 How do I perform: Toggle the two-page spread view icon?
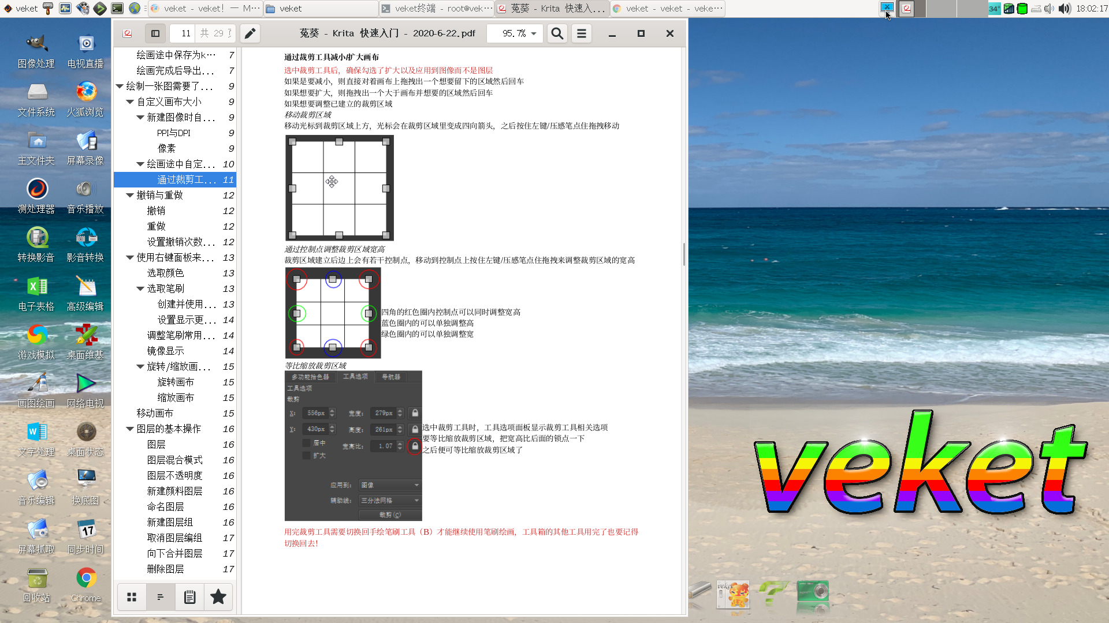156,33
